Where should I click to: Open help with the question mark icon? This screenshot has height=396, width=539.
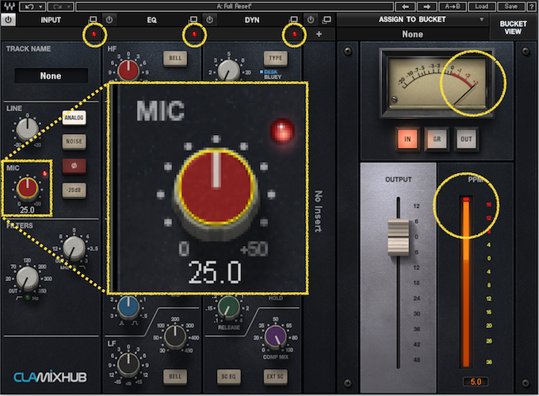[531, 6]
